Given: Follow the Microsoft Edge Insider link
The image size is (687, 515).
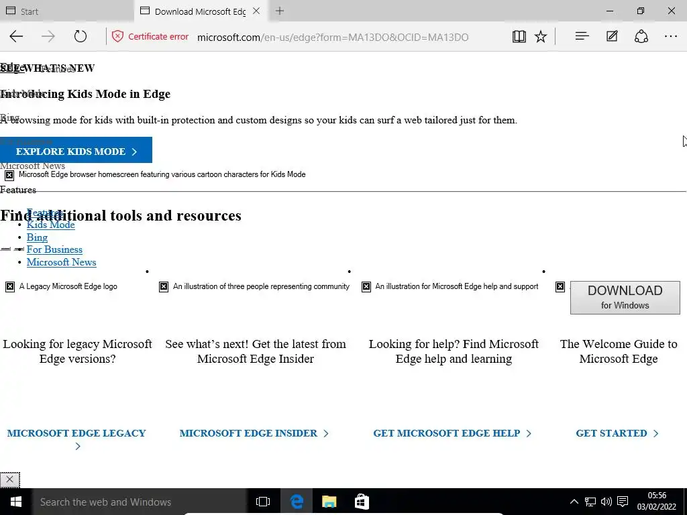Looking at the screenshot, I should tap(254, 433).
